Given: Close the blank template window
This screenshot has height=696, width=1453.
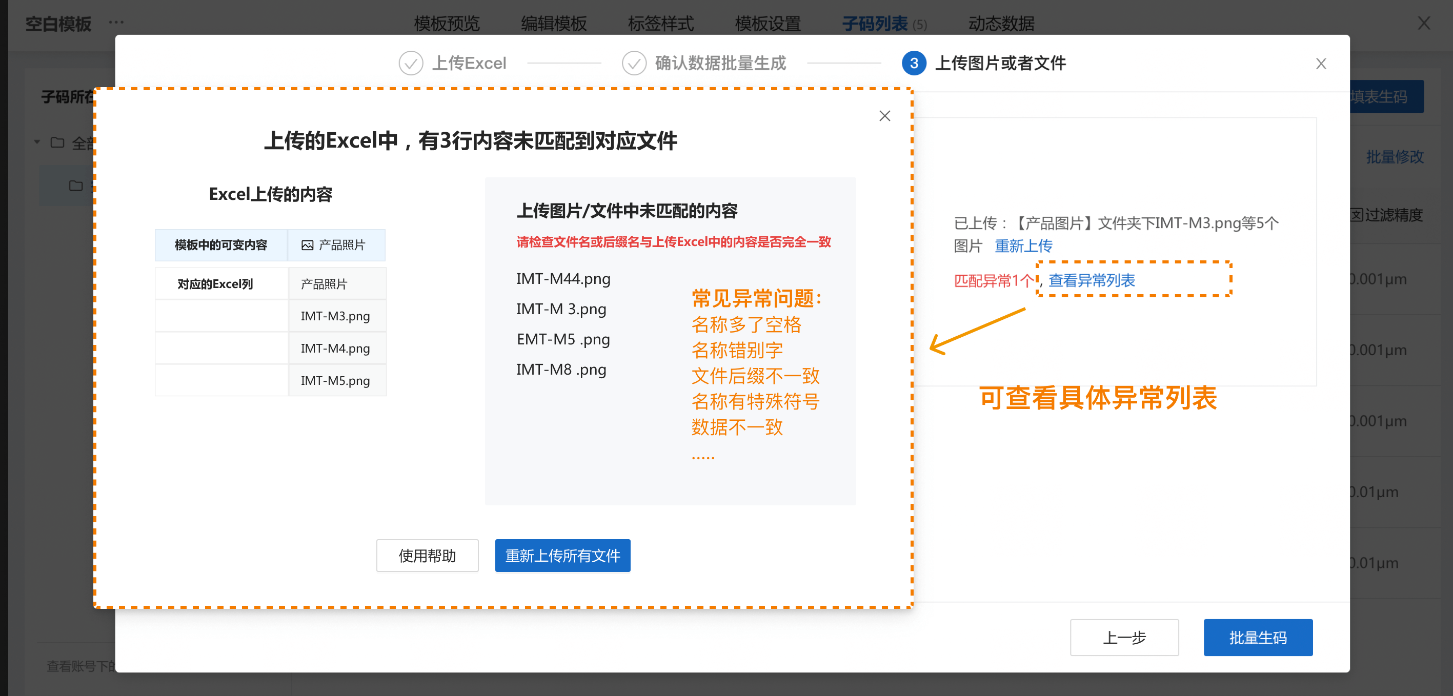Looking at the screenshot, I should tap(1424, 23).
